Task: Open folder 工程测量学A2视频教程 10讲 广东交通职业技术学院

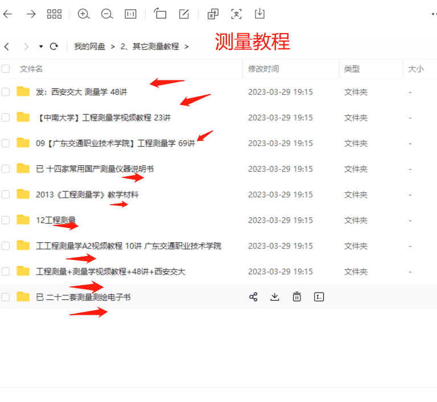Action: coord(129,246)
